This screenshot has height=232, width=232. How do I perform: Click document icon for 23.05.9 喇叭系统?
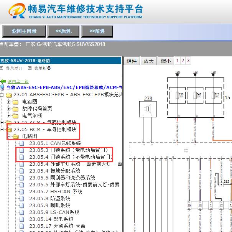pos(22,206)
